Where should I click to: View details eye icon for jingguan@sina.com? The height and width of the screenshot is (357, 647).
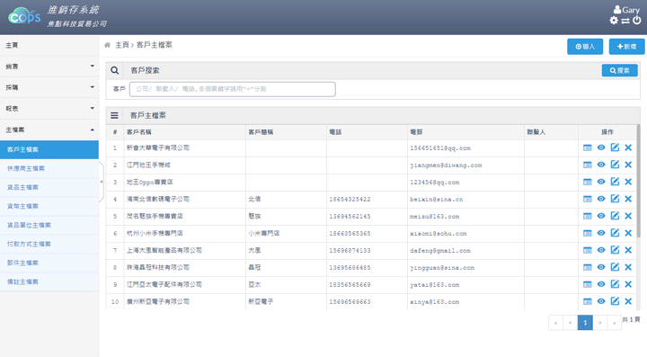601,267
